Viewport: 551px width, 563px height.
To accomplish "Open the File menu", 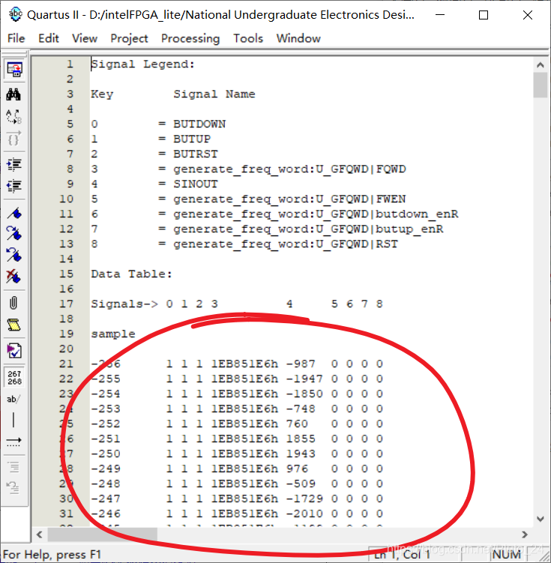I will coord(16,38).
